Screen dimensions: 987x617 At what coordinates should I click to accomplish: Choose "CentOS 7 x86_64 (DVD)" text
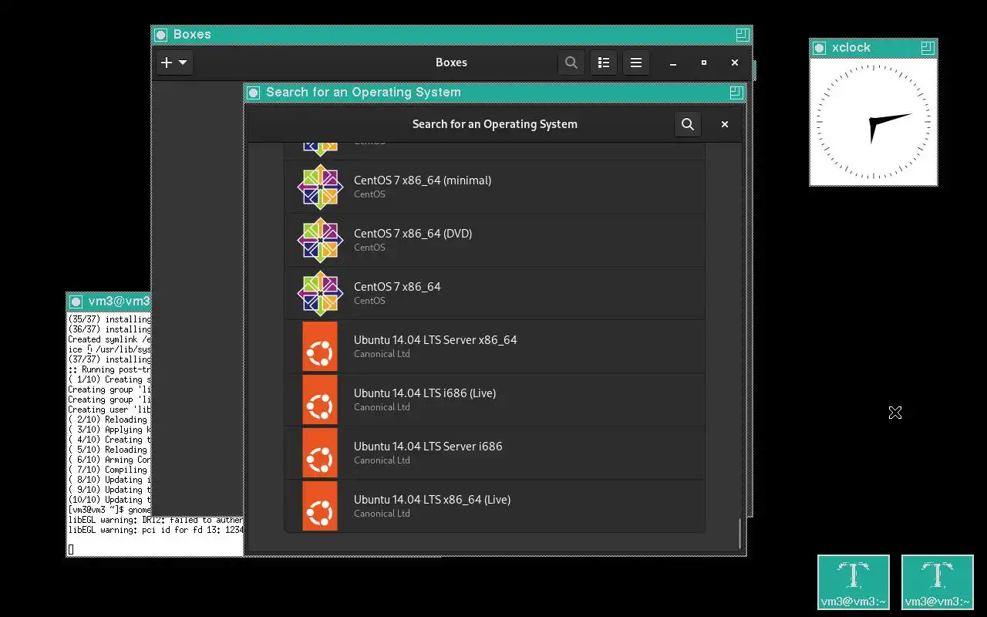tap(413, 234)
